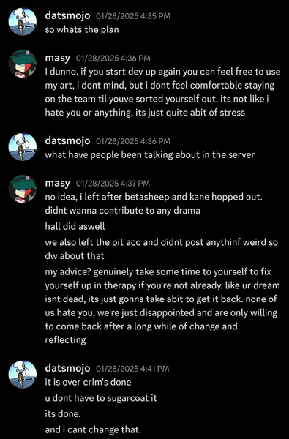The image size is (289, 439).
Task: Click the 'u dont have to sugarcoat it' message
Action: (101, 398)
